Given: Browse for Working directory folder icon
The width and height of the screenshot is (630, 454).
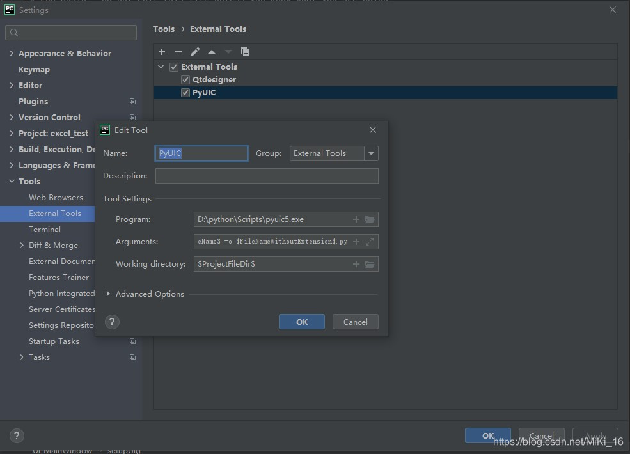Looking at the screenshot, I should pyautogui.click(x=370, y=264).
